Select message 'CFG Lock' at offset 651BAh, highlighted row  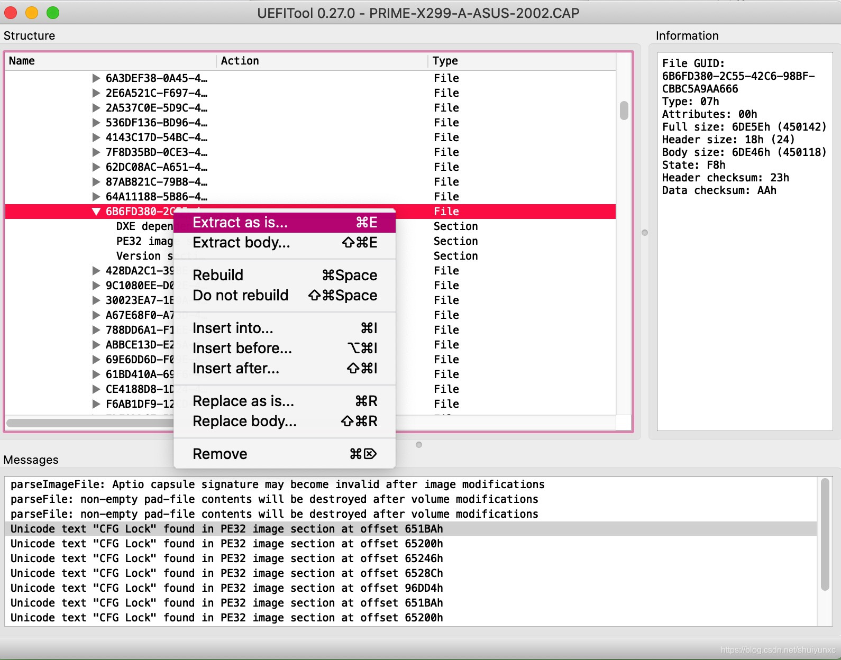[410, 529]
